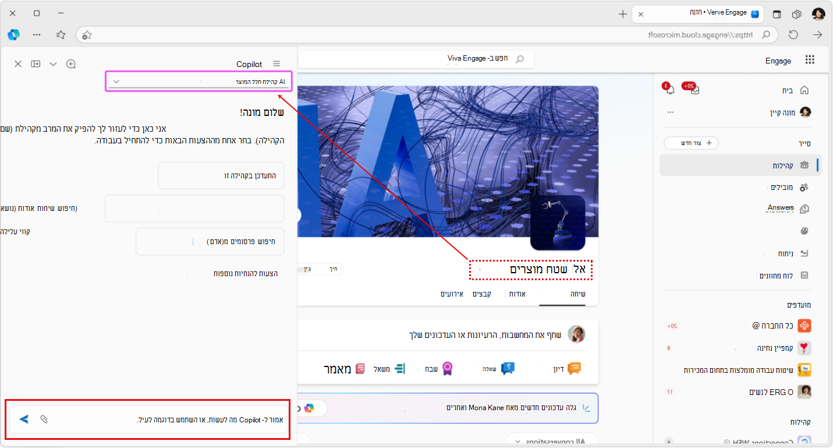This screenshot has width=833, height=448.
Task: Click the dock pane icon in Copilot header
Action: [x=36, y=64]
